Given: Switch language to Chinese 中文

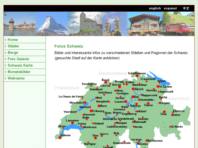Looking at the screenshot, I should pos(186,8).
